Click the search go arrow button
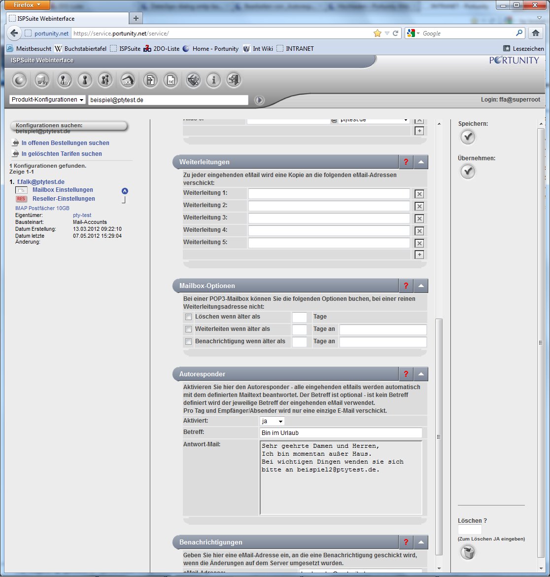The image size is (550, 577). point(259,100)
